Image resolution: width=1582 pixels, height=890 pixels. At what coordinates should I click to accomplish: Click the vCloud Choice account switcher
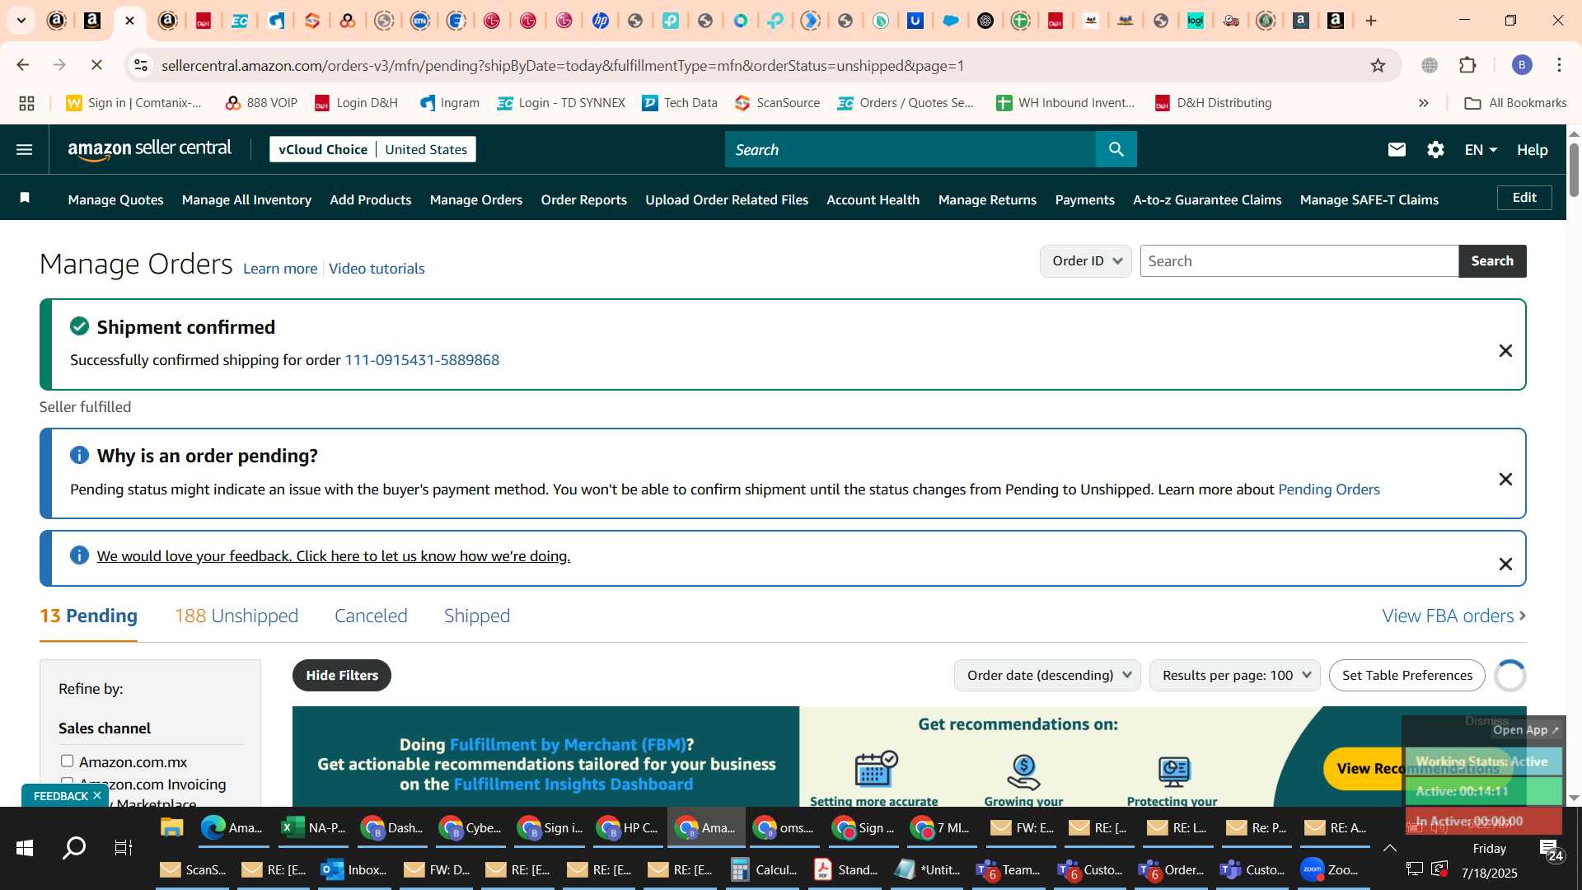click(372, 149)
